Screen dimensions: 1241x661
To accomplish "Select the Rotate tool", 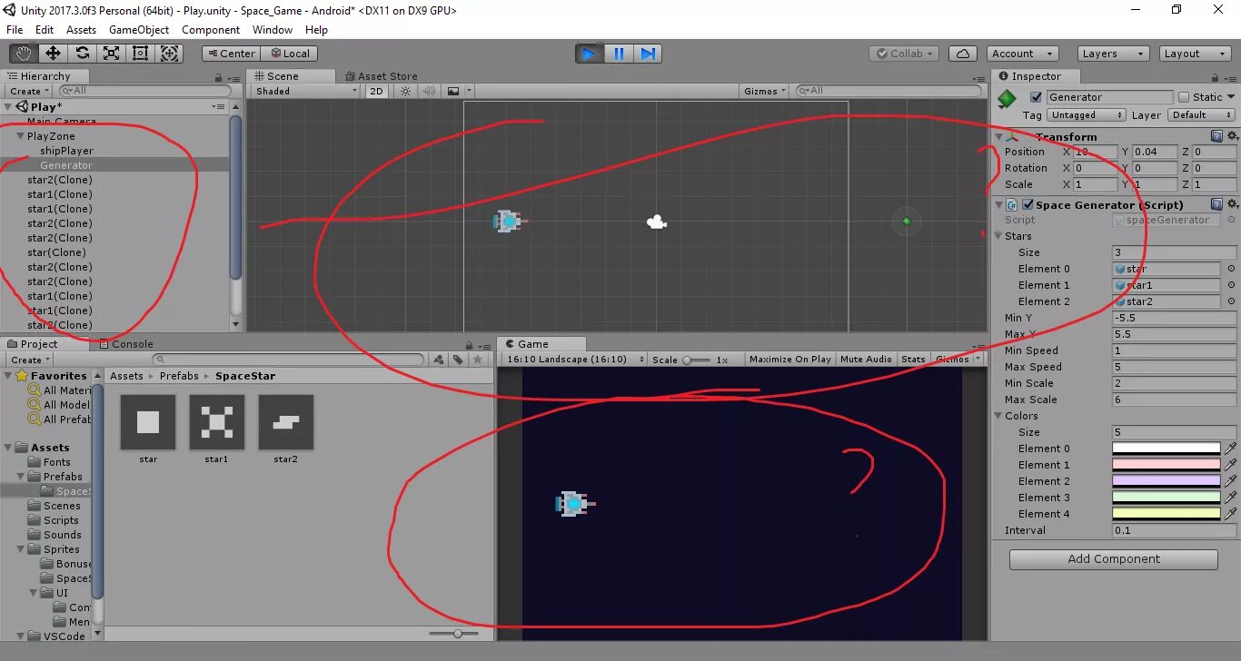I will point(82,54).
